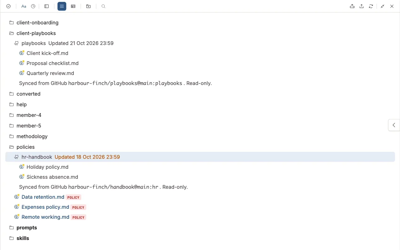Click the plain upload arrow icon
The width and height of the screenshot is (400, 250).
point(362,6)
